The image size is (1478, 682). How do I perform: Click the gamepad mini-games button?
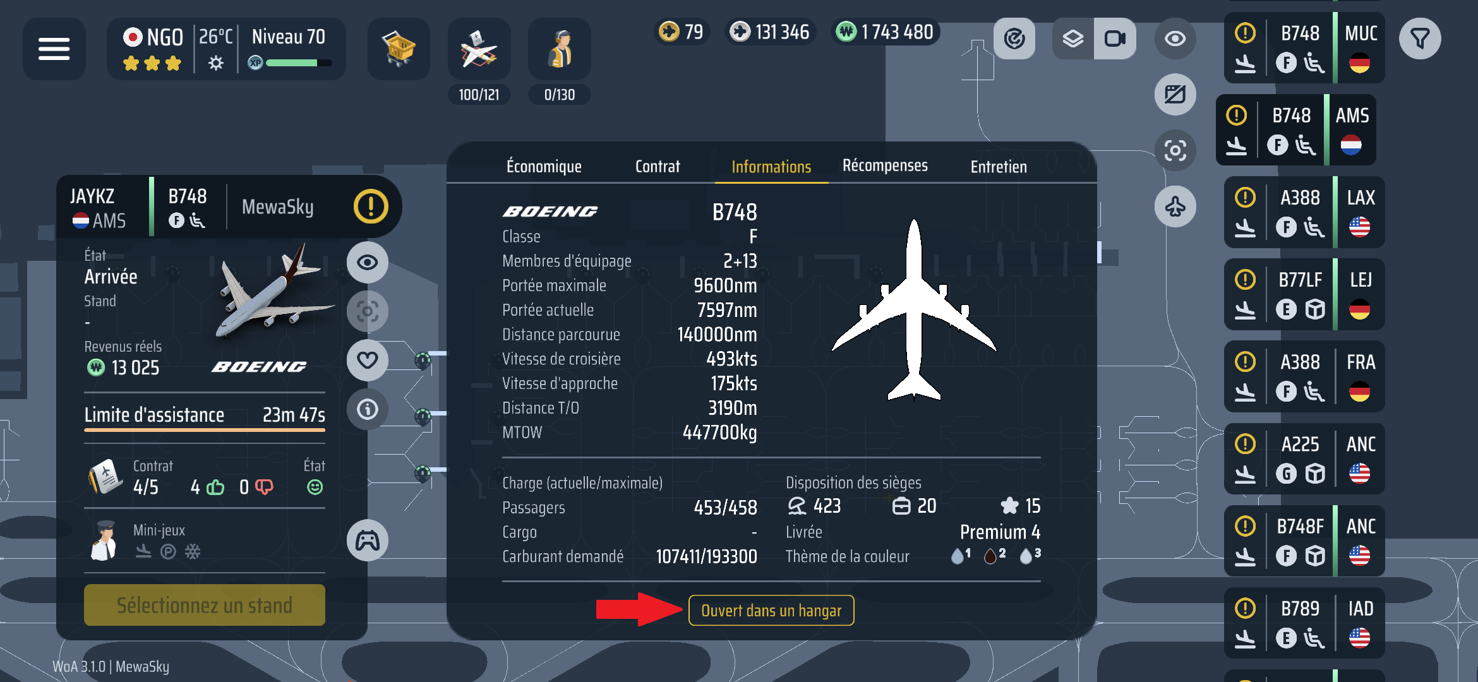click(x=368, y=541)
